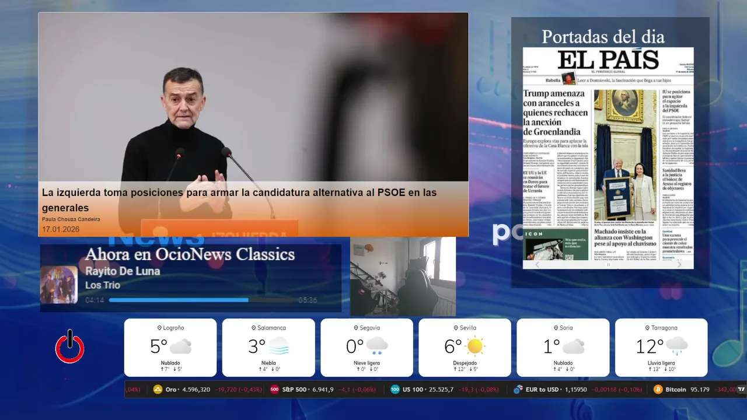Screen dimensions: 747x420
Task: Click Logroño temperature 5°
Action: pos(159,346)
